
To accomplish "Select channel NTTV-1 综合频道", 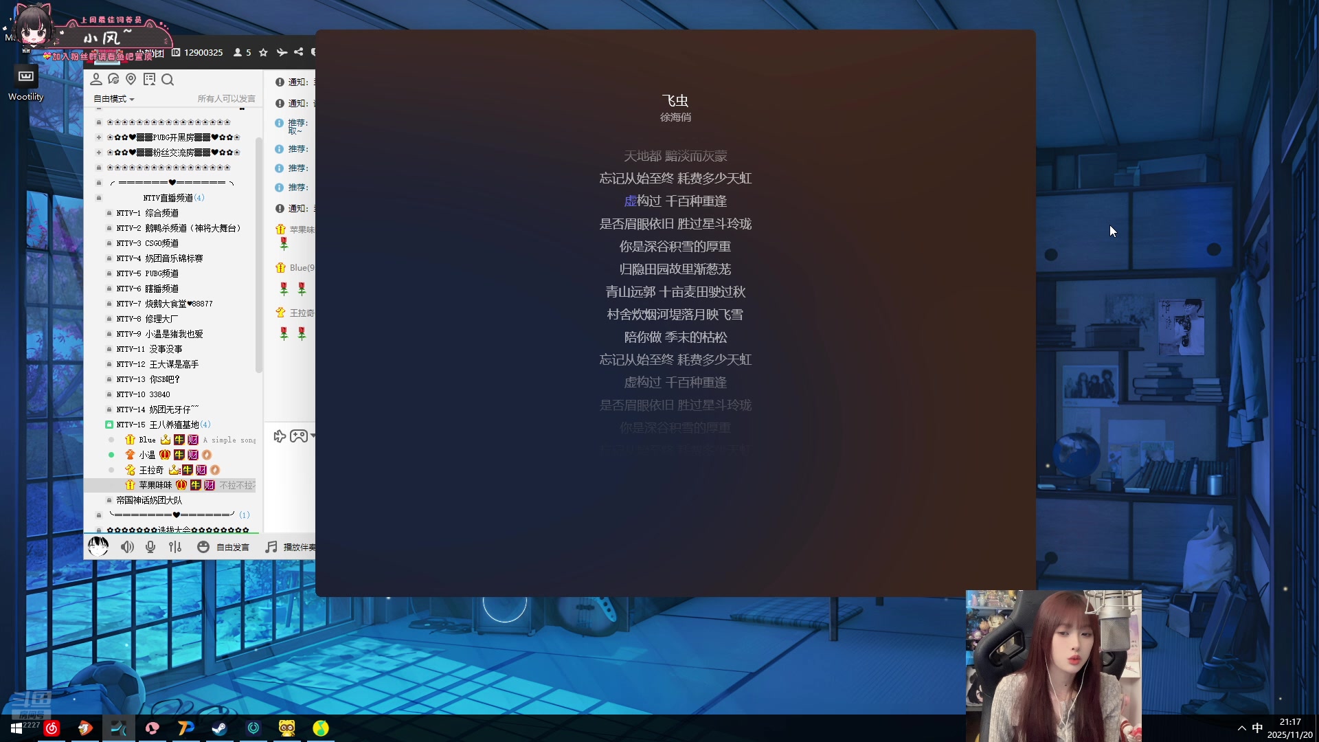I will tap(147, 213).
